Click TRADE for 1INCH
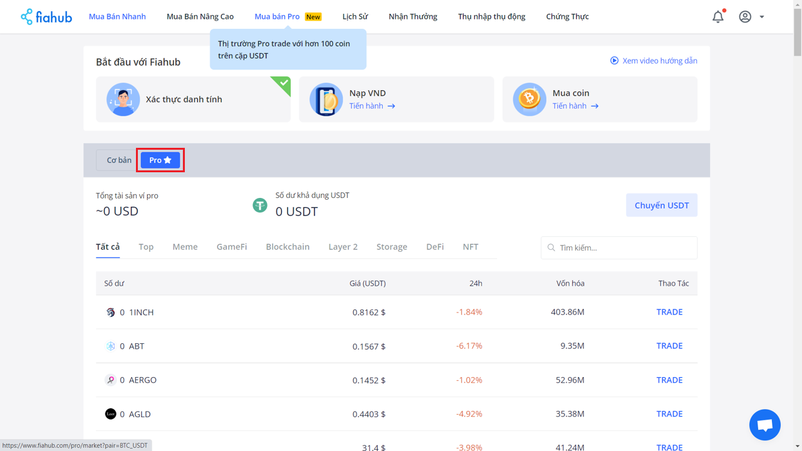This screenshot has height=451, width=802. pos(669,312)
